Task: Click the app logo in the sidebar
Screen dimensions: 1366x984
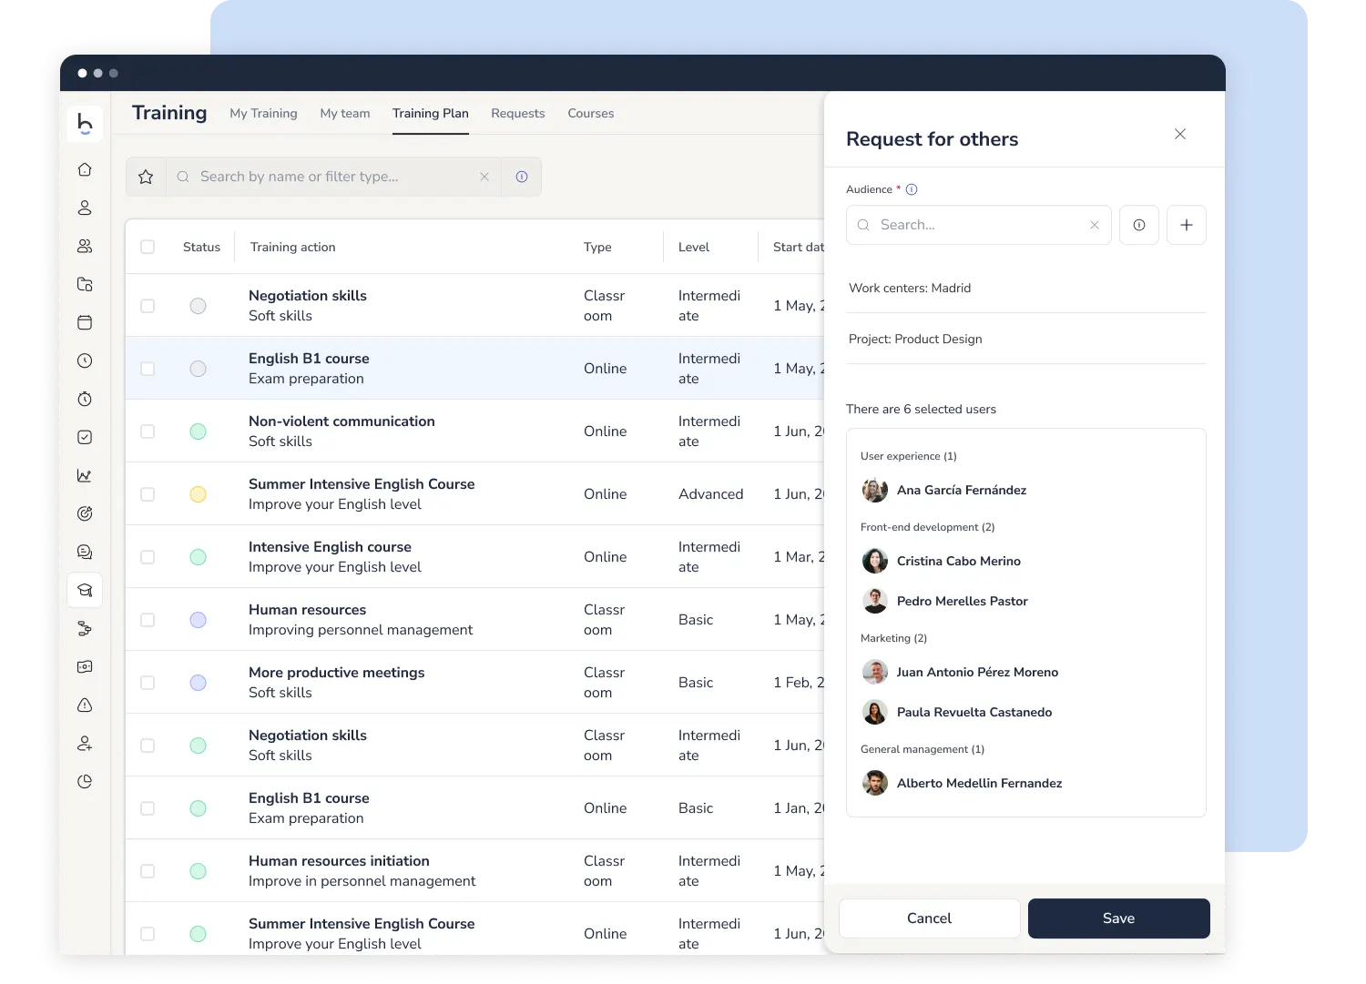Action: pos(85,124)
